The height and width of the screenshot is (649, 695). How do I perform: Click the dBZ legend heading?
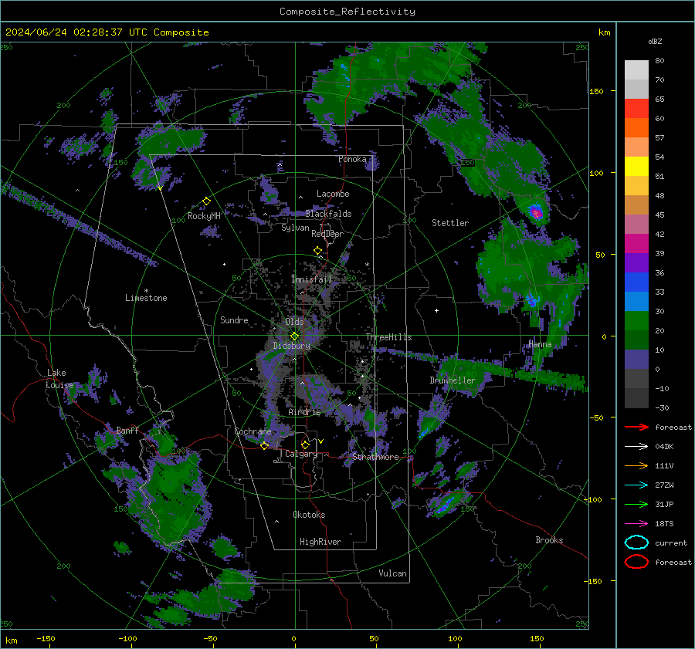(655, 41)
